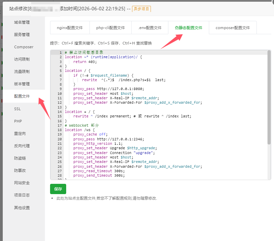
Task: Open the 反向代理 sidebar item
Action: point(22,146)
